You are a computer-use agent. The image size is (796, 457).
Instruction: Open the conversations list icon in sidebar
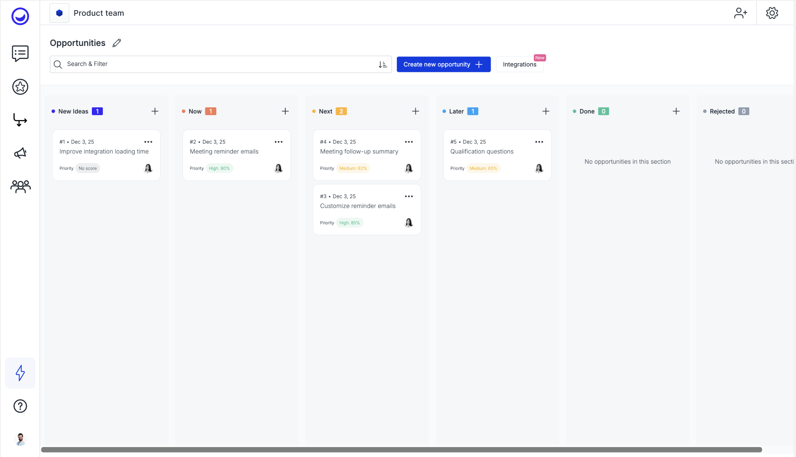(x=20, y=53)
